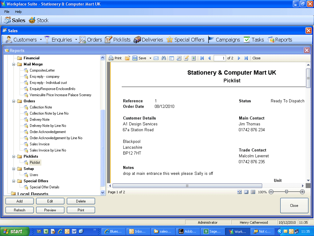314x236 pixels.
Task: Click the whole-page view icon in viewer status bar
Action: [x=246, y=192]
